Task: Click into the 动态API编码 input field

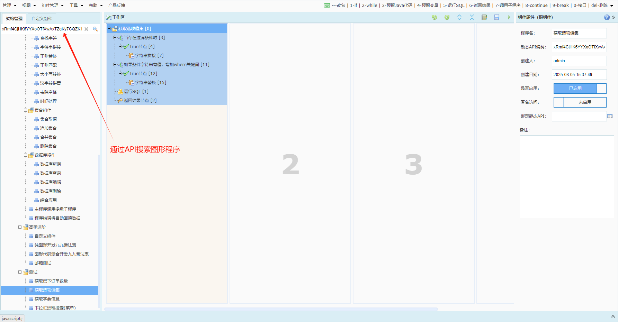Action: pyautogui.click(x=579, y=47)
